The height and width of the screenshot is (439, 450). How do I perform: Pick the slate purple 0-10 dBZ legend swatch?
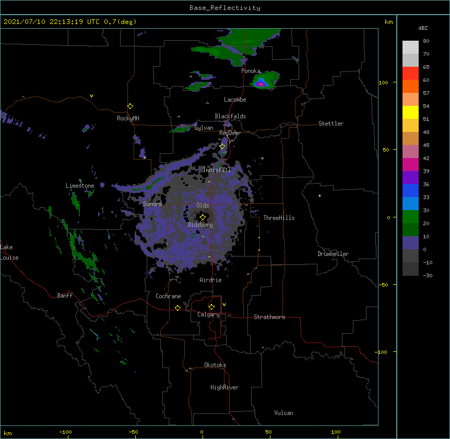coord(410,243)
